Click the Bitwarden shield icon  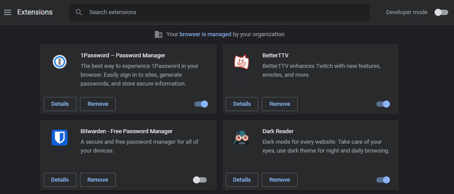point(60,137)
